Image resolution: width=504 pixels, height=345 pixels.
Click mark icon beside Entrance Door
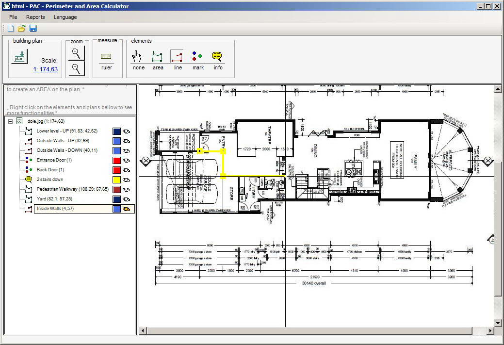pos(29,160)
